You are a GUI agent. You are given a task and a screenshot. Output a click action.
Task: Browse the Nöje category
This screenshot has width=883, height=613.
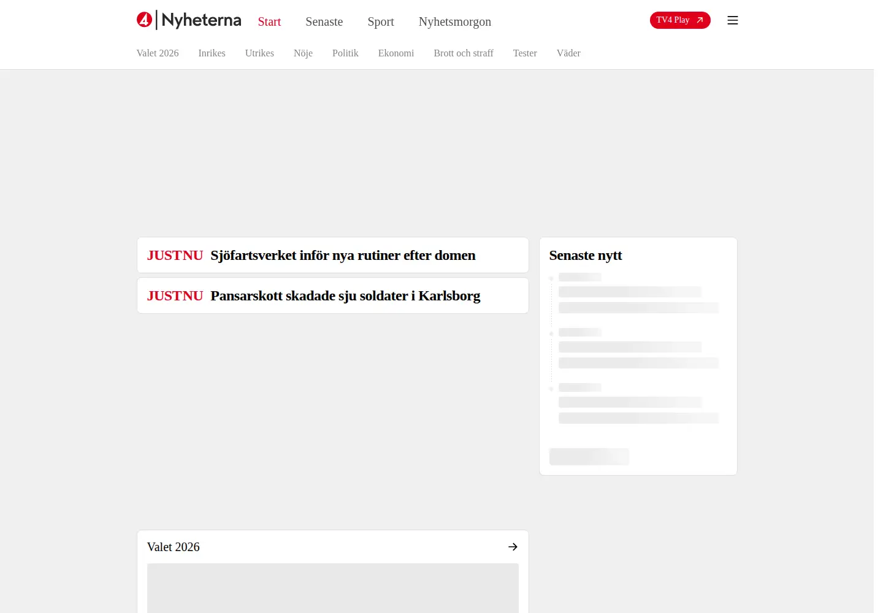pos(303,53)
